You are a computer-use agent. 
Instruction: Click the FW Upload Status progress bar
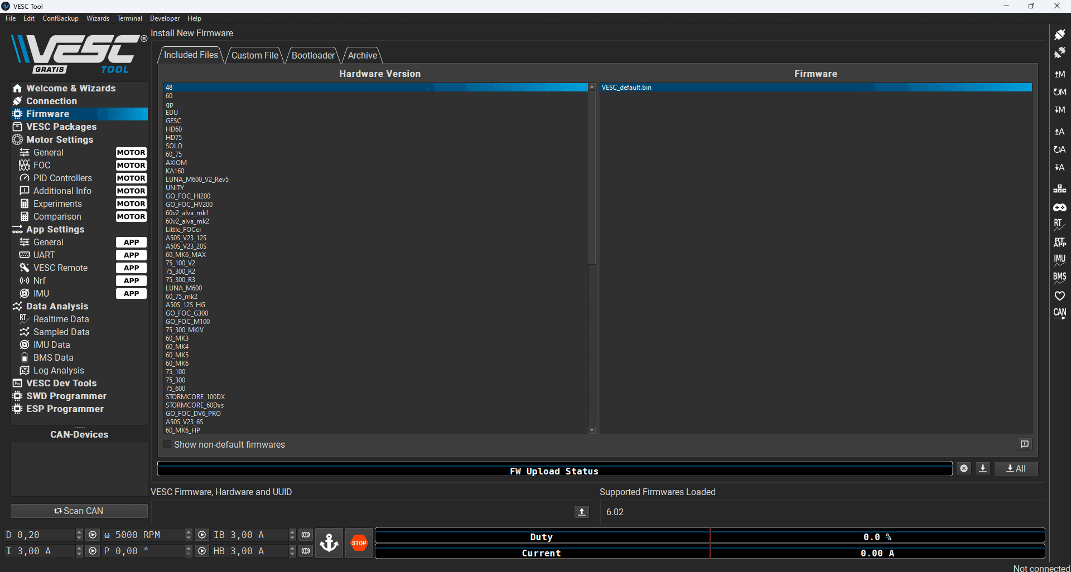pyautogui.click(x=554, y=470)
